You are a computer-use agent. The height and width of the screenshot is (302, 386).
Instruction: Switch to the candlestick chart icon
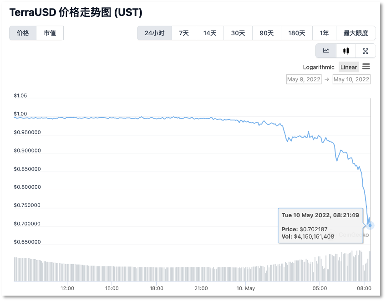(346, 51)
